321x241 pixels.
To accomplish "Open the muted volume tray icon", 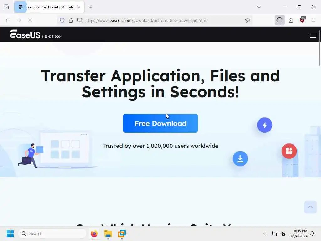I will 283,233.
